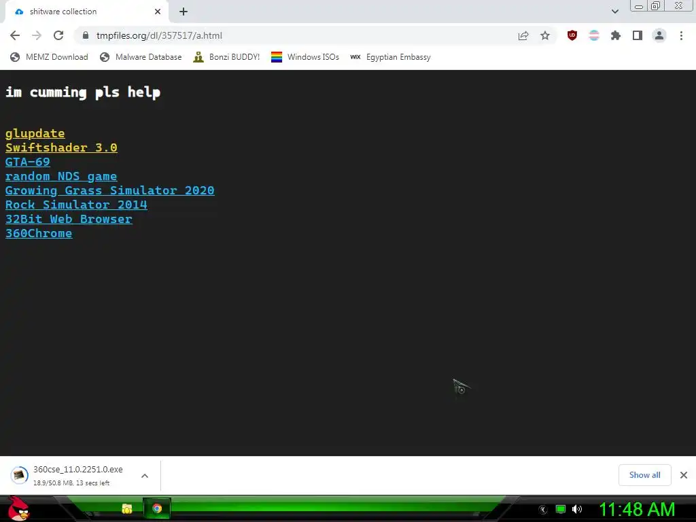
Task: Open Growing Grass Simulator 2020 link
Action: pyautogui.click(x=109, y=190)
